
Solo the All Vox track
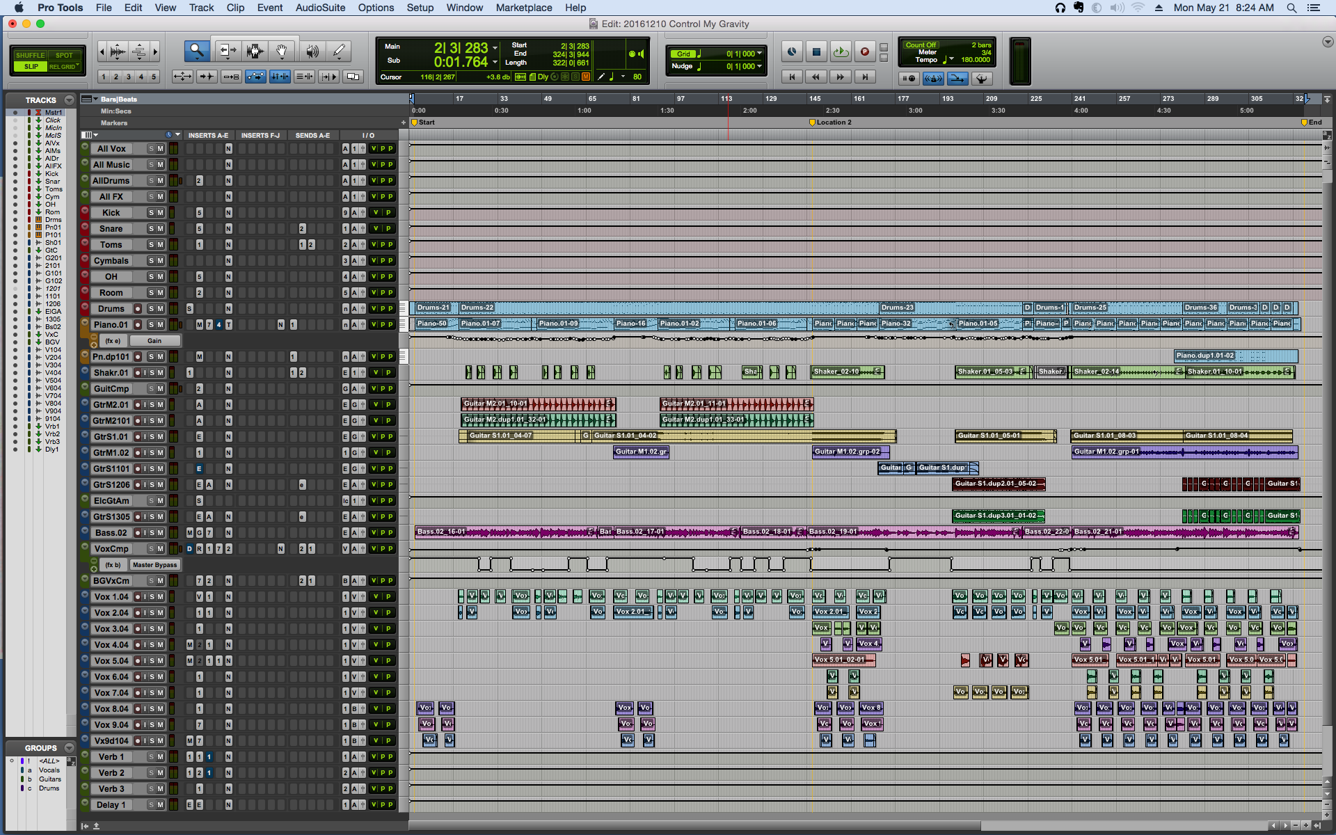(151, 149)
